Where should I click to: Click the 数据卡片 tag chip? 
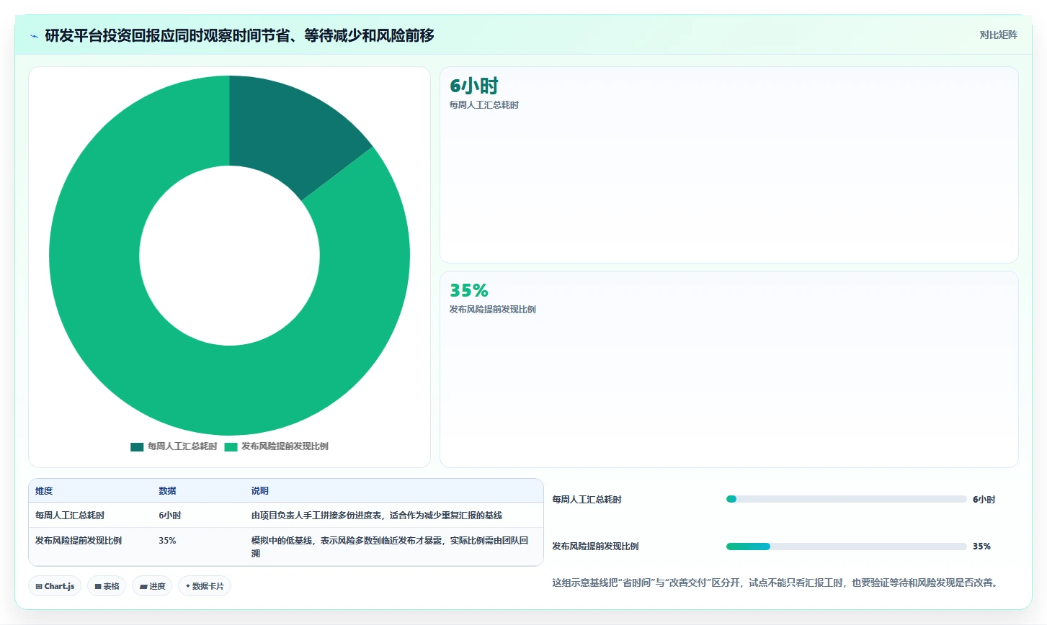point(205,586)
